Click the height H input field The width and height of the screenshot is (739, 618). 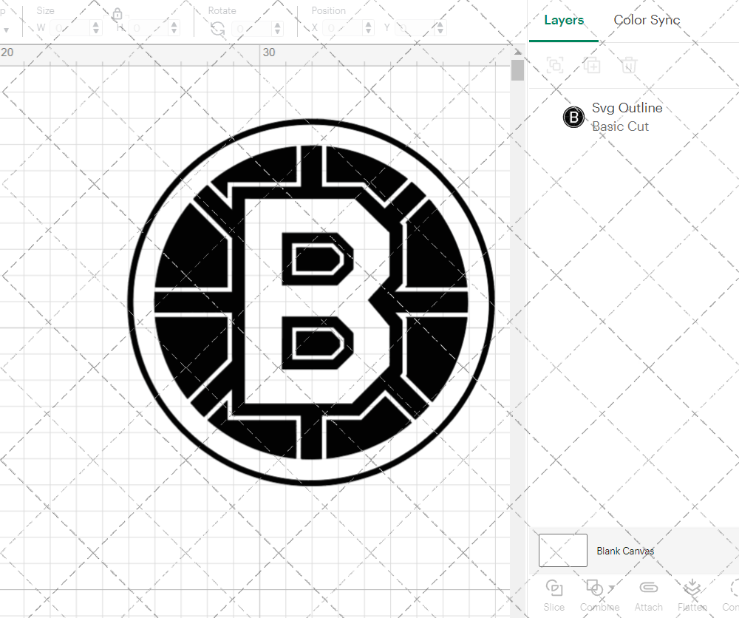[x=149, y=28]
